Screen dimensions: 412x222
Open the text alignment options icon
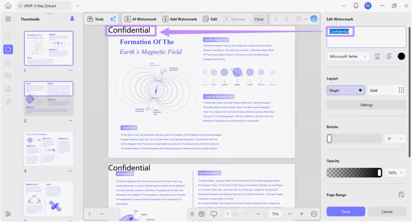pyautogui.click(x=389, y=56)
